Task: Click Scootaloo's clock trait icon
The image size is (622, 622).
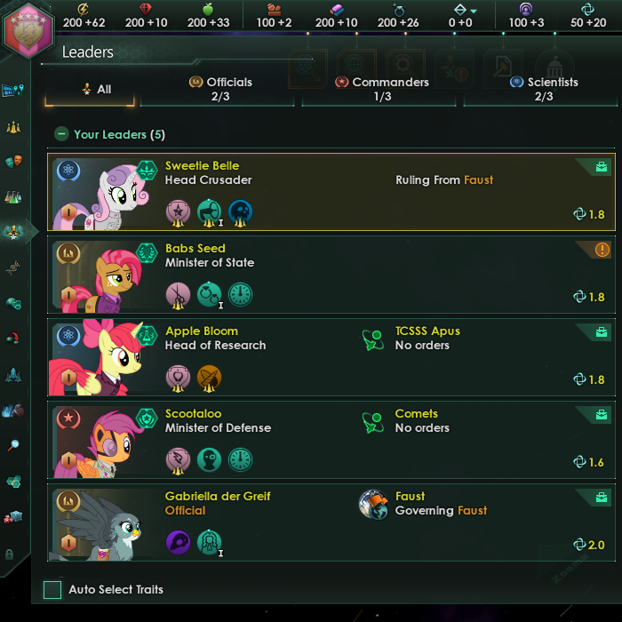Action: 241,459
